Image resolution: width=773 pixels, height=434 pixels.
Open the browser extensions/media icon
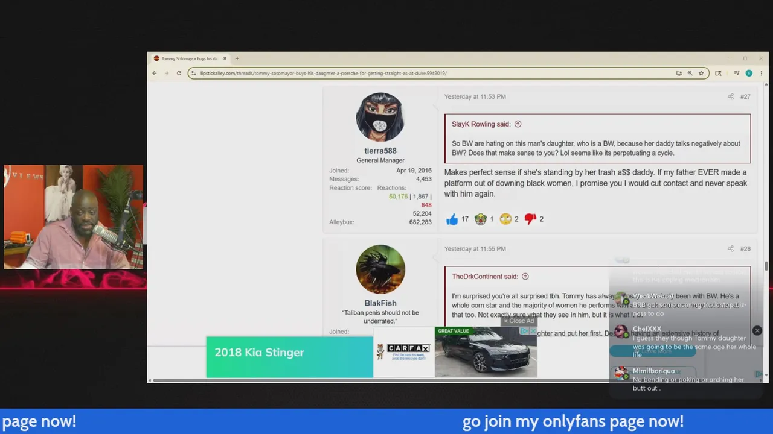[x=737, y=73]
